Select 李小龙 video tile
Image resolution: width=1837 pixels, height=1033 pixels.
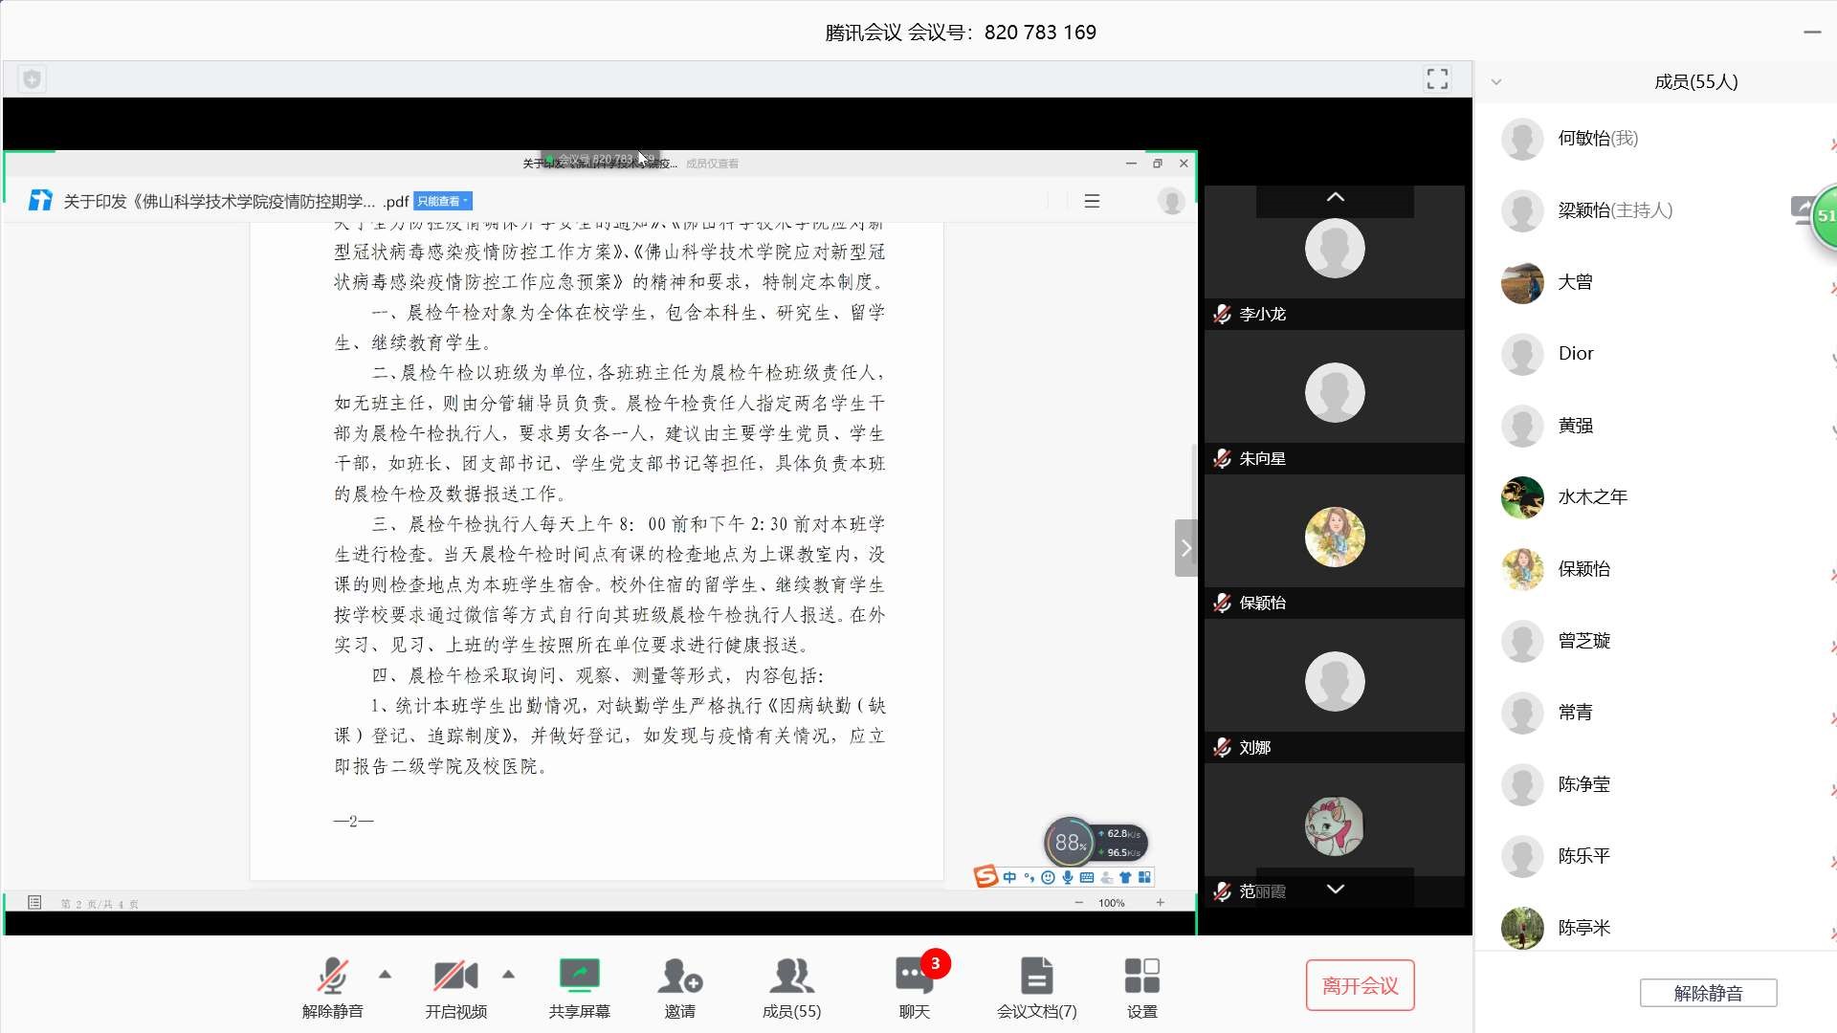(x=1334, y=257)
